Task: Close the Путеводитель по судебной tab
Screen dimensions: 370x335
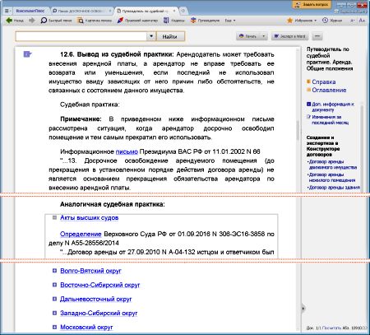Action: [x=174, y=11]
